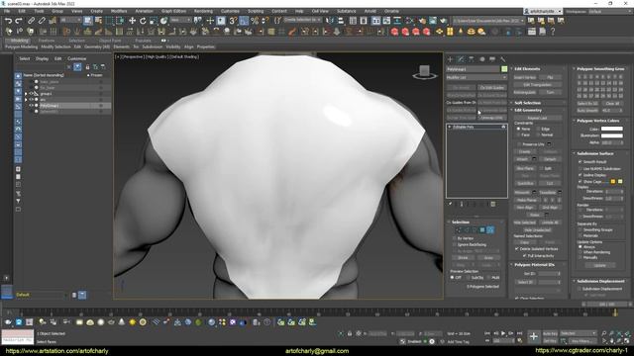
Task: Click the Redo arrow icon
Action: (x=19, y=21)
